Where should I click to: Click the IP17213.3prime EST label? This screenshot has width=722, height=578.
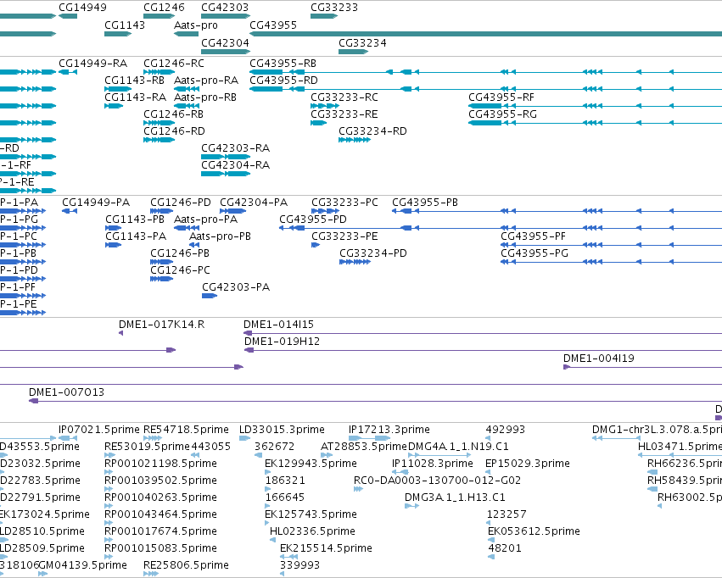coord(389,430)
